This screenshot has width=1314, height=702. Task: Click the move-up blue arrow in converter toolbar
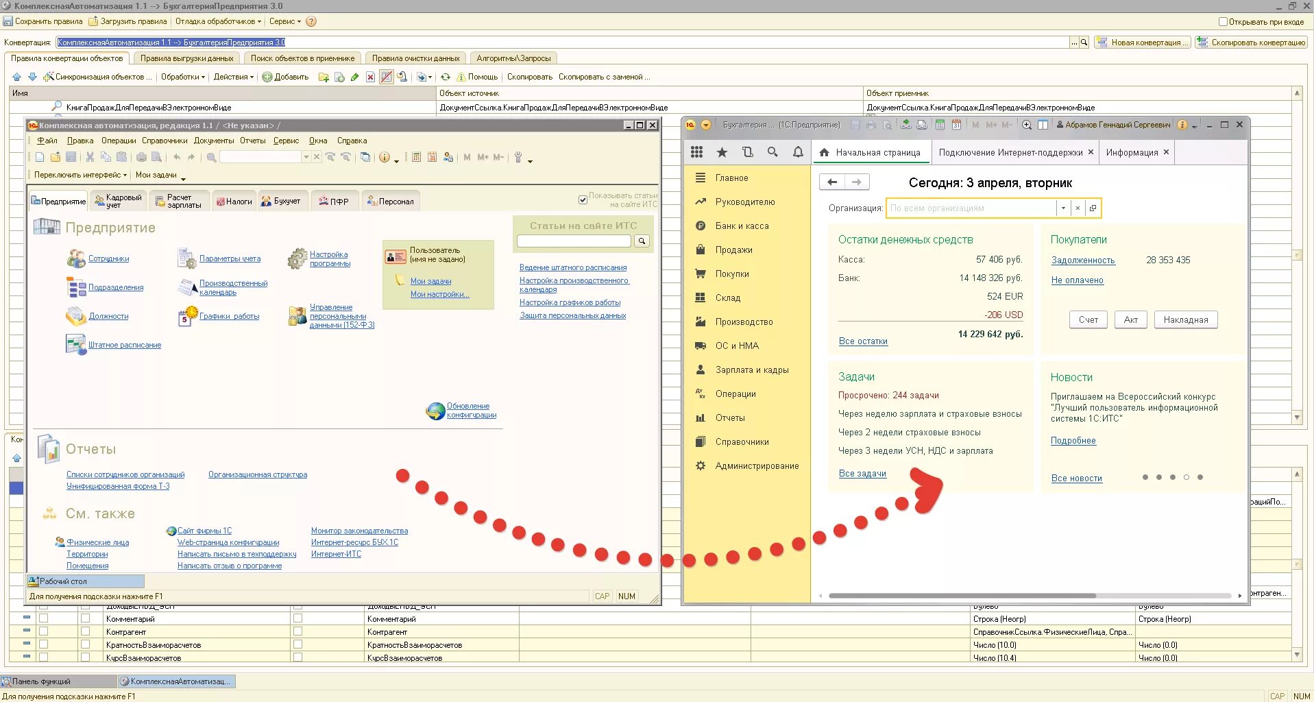pyautogui.click(x=16, y=77)
